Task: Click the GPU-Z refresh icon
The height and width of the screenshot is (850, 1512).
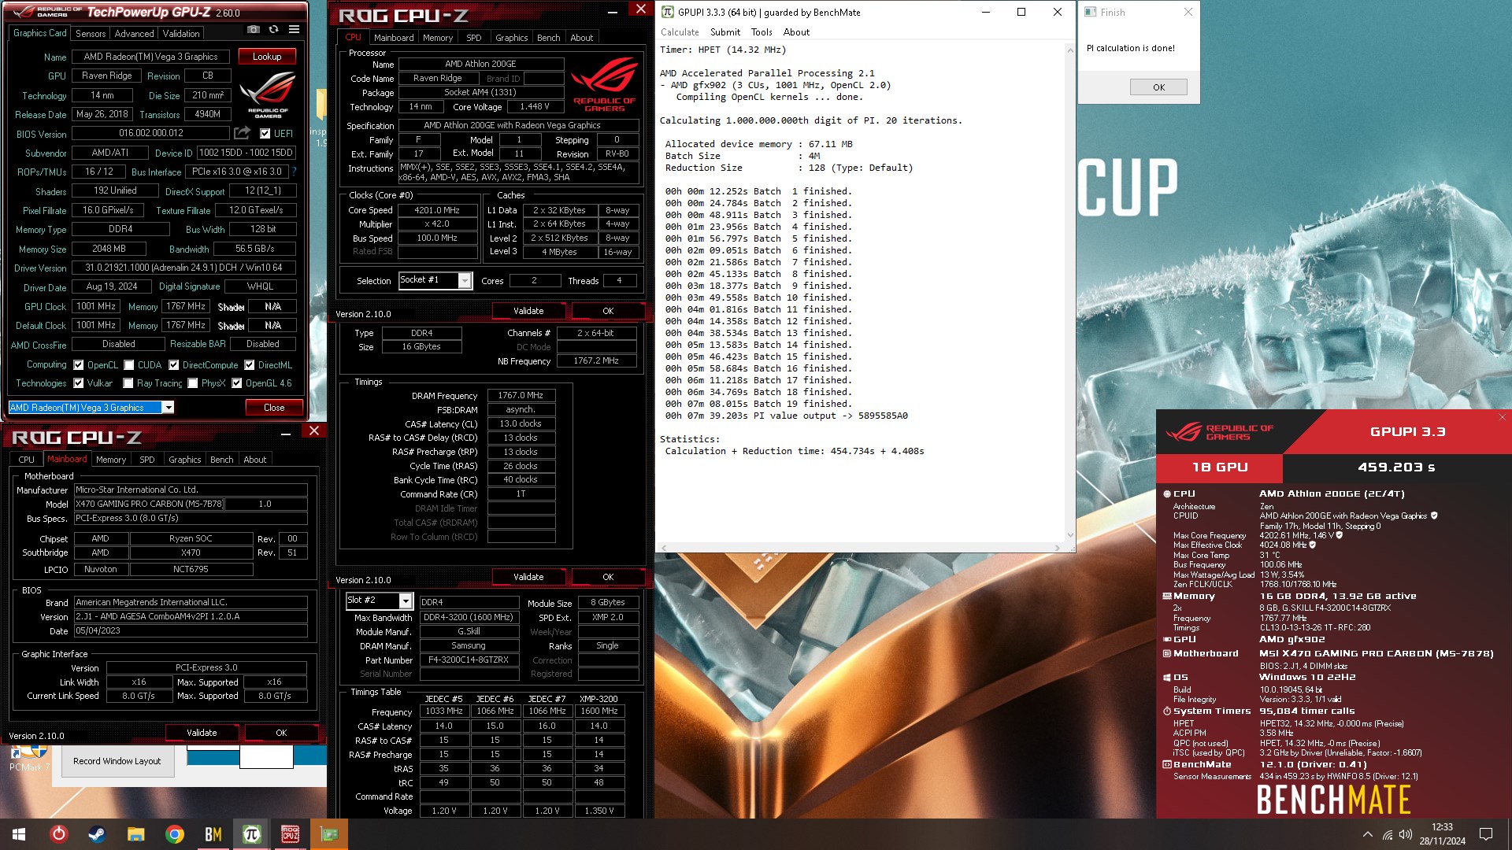Action: (273, 30)
